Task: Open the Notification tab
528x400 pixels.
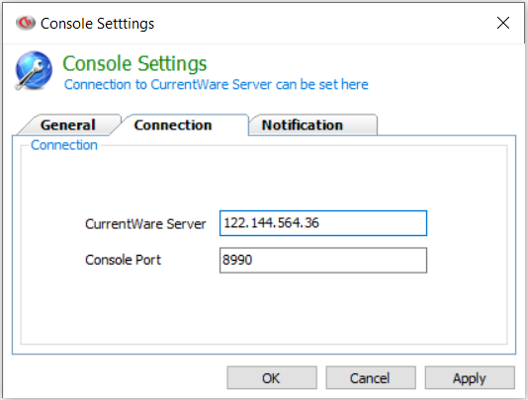Action: point(303,125)
